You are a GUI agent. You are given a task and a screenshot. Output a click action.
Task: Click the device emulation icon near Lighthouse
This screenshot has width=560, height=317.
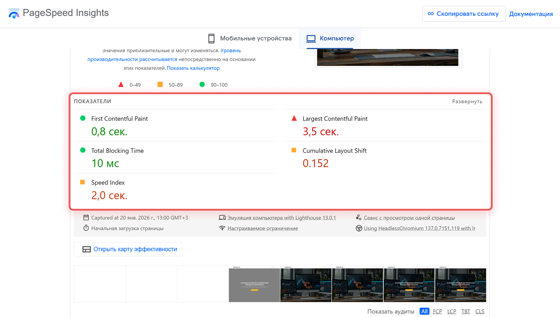point(222,217)
